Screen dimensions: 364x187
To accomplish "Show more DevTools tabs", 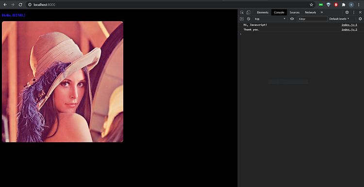I will [x=322, y=12].
